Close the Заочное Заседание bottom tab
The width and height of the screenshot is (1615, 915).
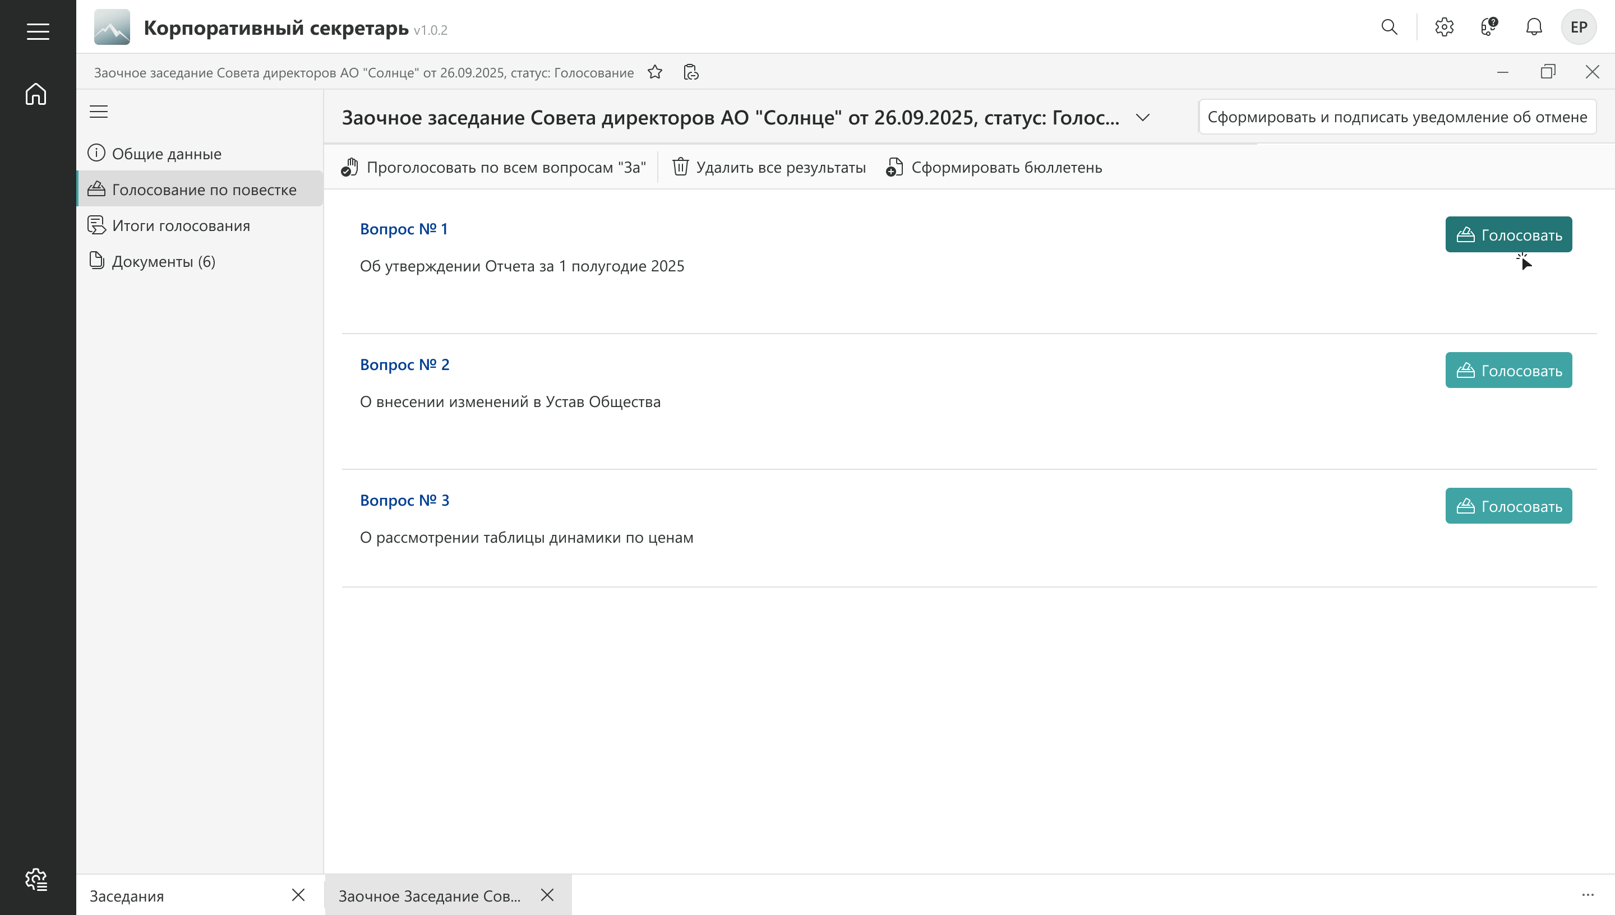point(547,895)
